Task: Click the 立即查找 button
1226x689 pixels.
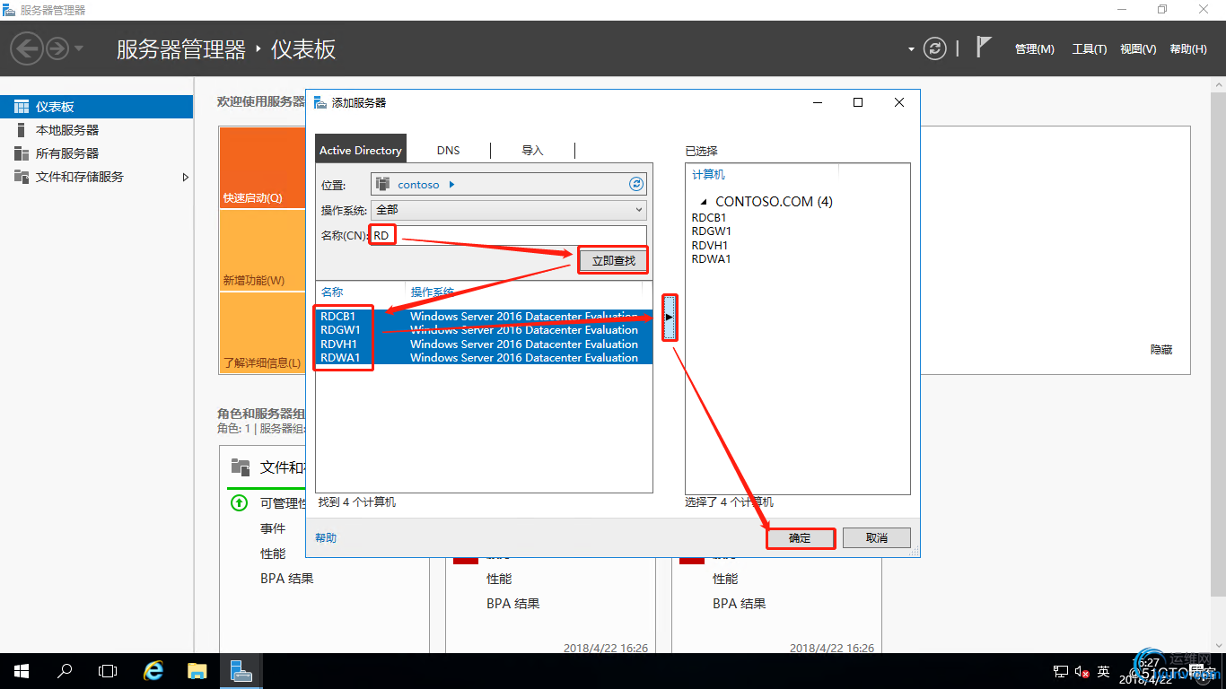Action: 613,261
